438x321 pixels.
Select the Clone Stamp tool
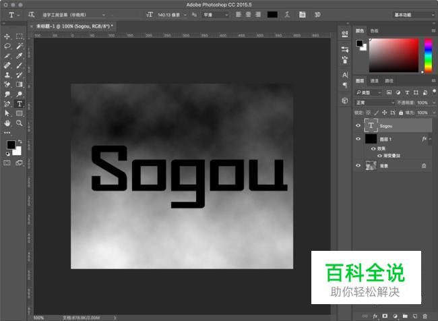(x=7, y=75)
